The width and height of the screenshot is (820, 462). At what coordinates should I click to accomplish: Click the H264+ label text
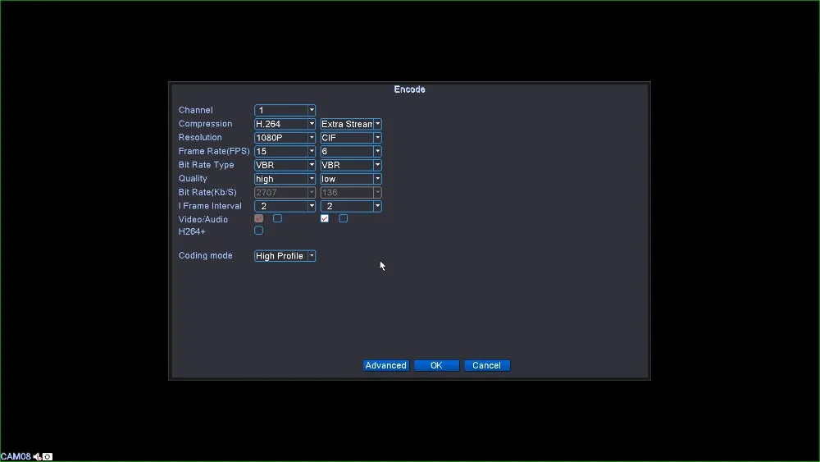(192, 231)
